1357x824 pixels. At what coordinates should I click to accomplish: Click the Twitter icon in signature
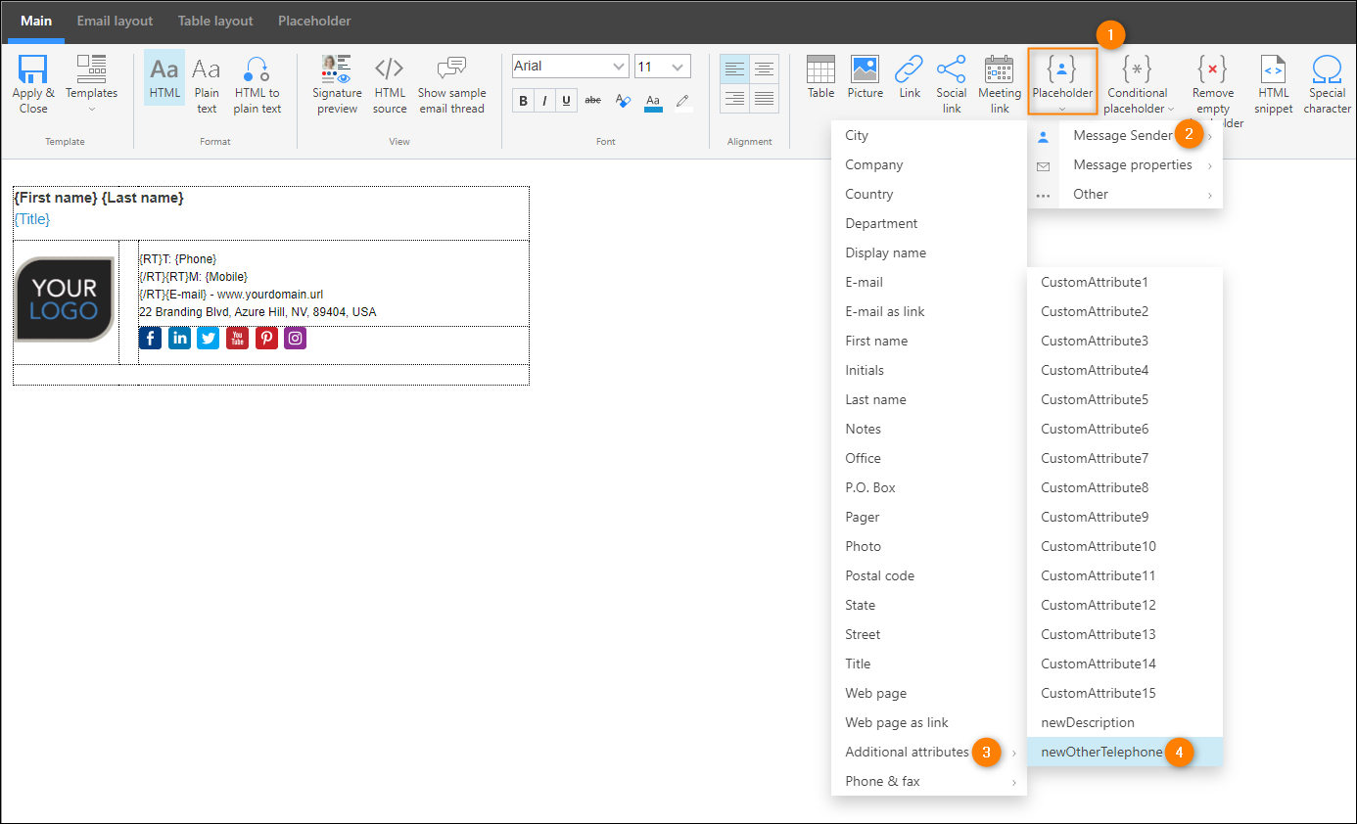(208, 339)
